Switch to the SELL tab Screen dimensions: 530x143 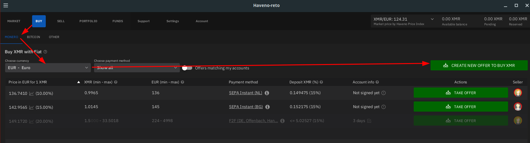pyautogui.click(x=61, y=21)
